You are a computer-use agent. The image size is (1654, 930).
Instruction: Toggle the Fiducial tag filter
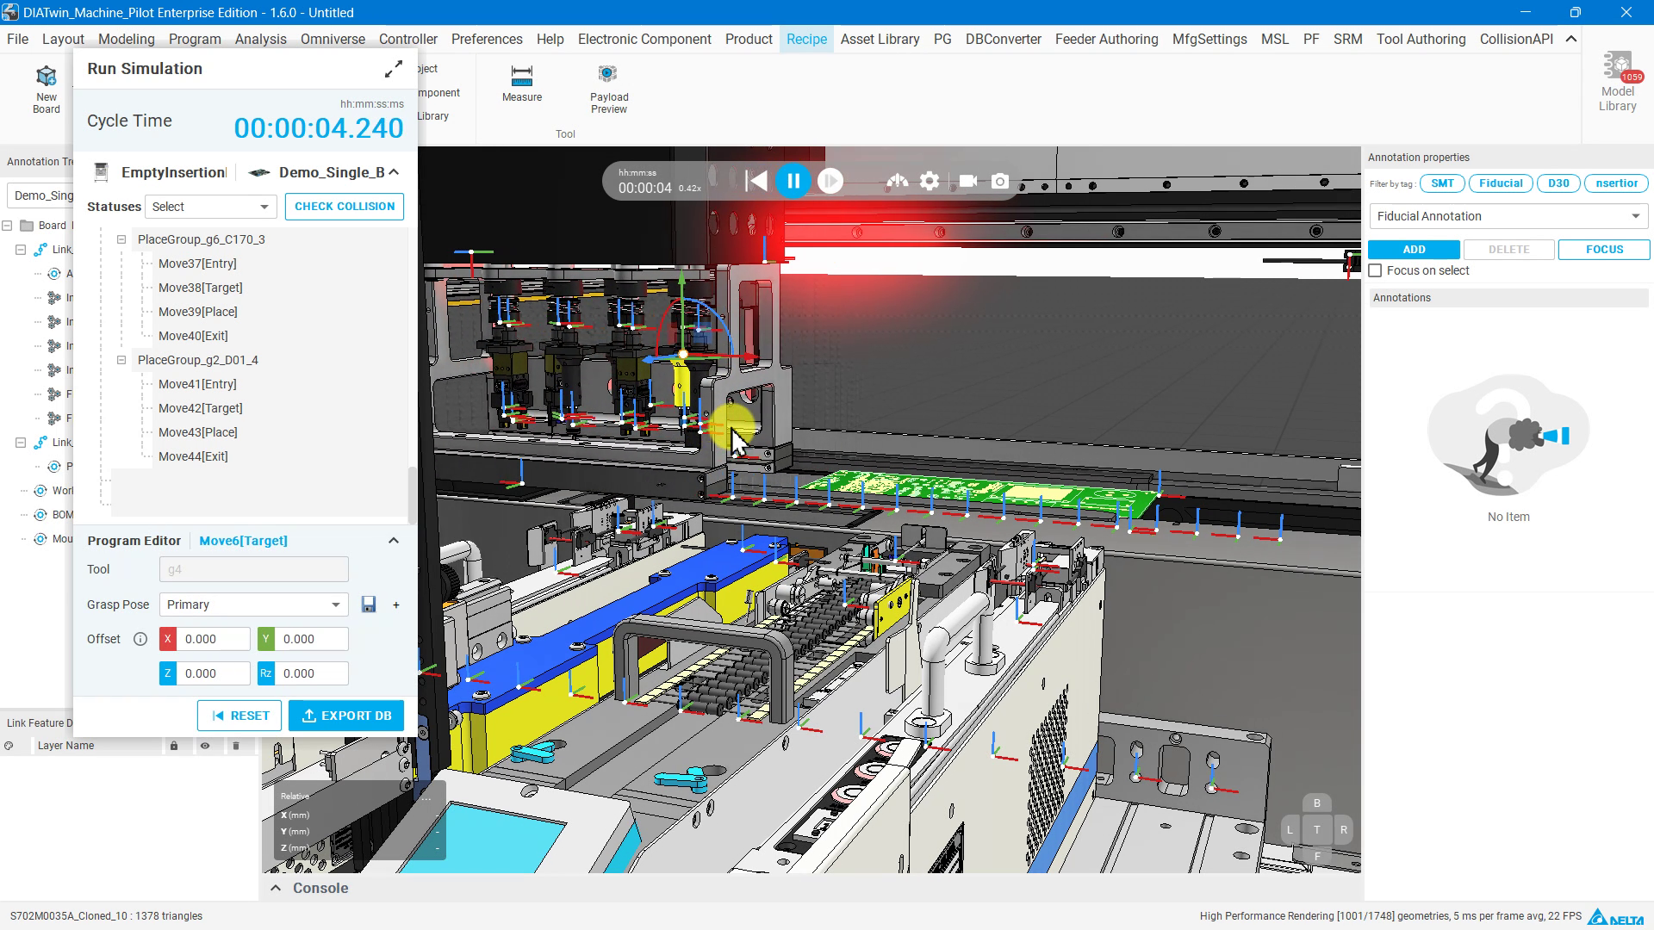pos(1501,183)
